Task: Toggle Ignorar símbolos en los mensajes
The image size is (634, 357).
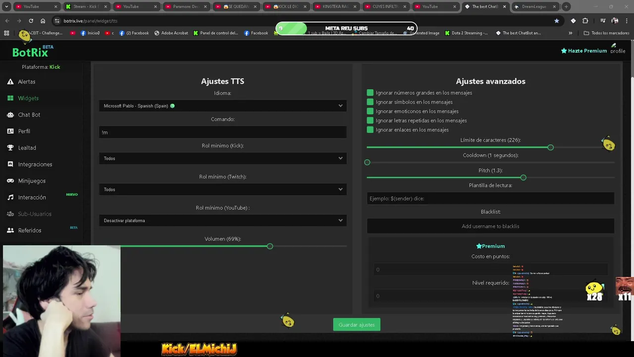Action: point(370,102)
